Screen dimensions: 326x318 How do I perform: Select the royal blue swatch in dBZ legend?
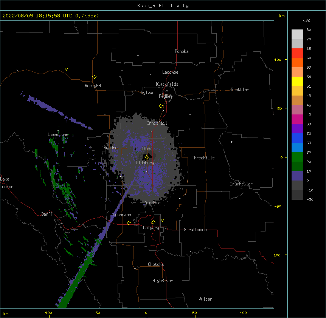tap(297, 138)
